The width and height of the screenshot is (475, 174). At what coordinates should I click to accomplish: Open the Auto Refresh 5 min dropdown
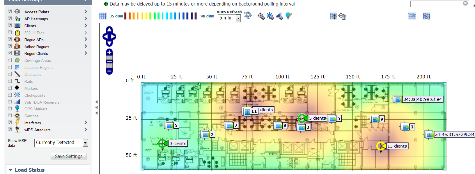[x=229, y=18]
